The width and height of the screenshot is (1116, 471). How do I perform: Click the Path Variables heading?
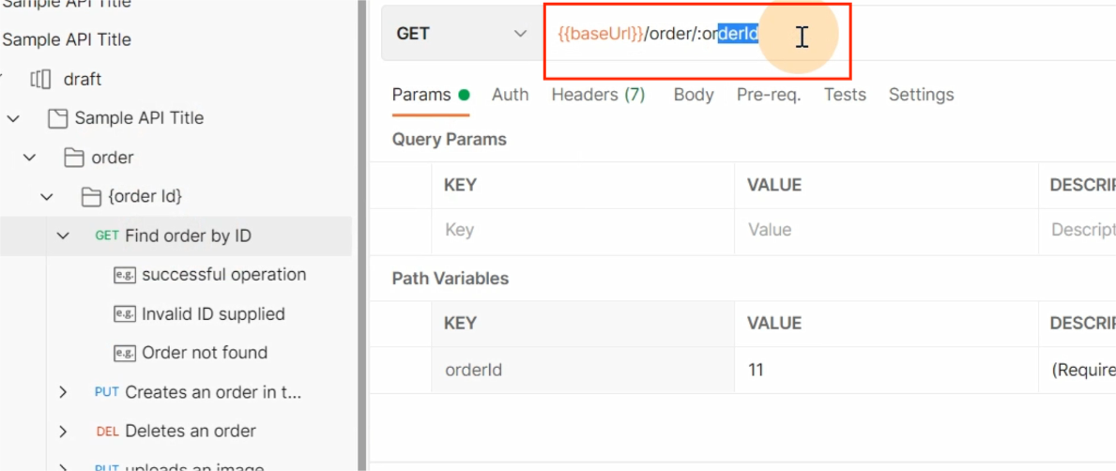coord(451,278)
